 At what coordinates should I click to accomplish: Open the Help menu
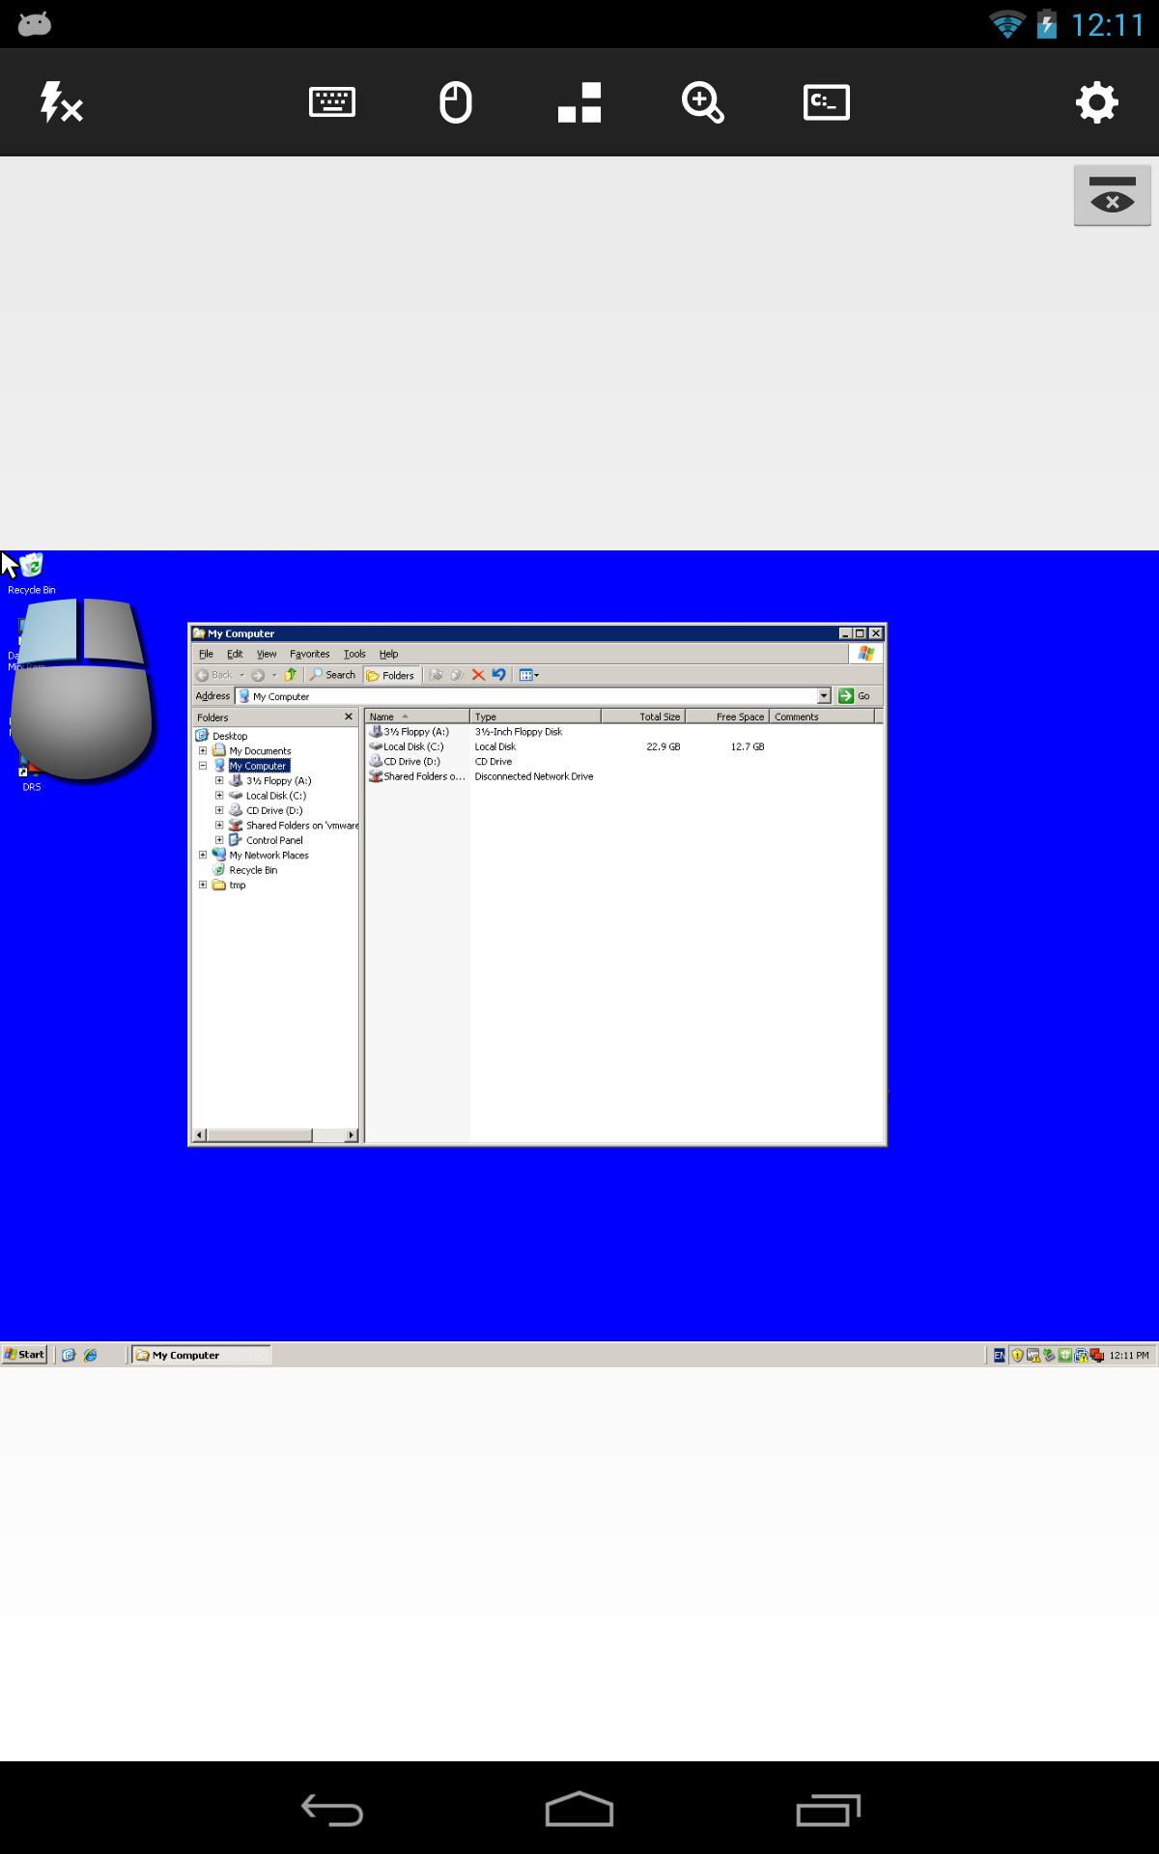(x=388, y=654)
